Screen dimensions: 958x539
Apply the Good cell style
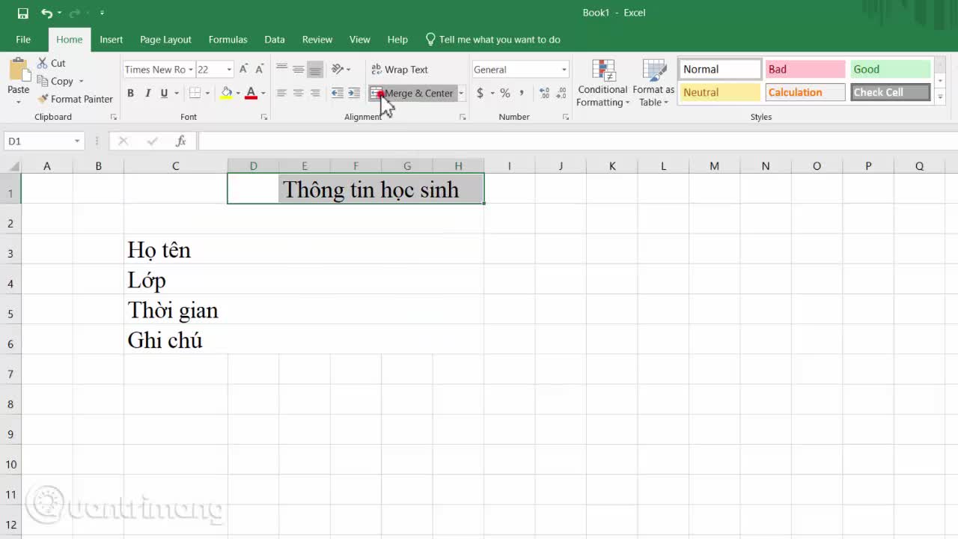[891, 69]
